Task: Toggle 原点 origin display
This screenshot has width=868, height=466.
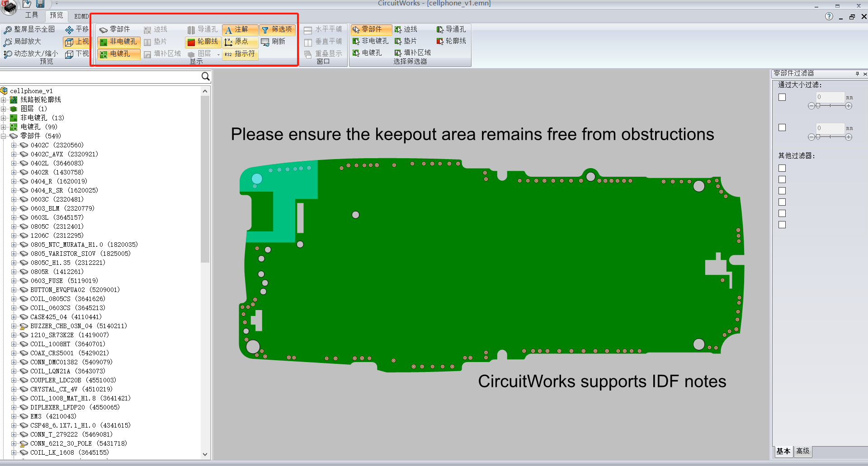Action: point(240,42)
